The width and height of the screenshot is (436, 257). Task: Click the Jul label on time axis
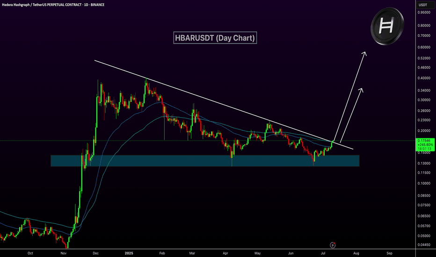pyautogui.click(x=323, y=253)
